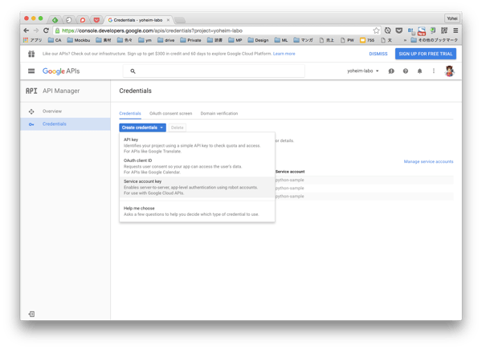The width and height of the screenshot is (482, 349).
Task: Switch to the OAuth consent screen tab
Action: [170, 113]
